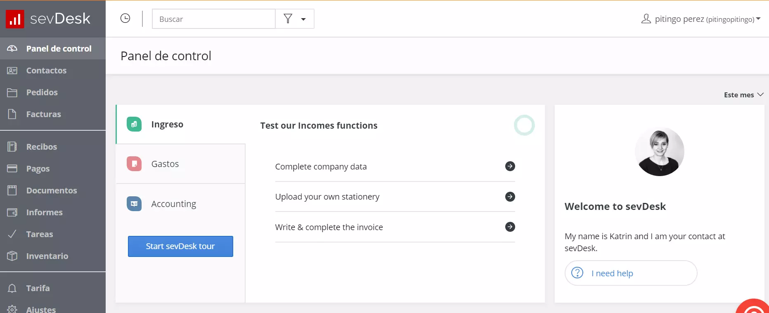This screenshot has width=769, height=313.
Task: Start the sevDesk tour
Action: click(x=180, y=246)
